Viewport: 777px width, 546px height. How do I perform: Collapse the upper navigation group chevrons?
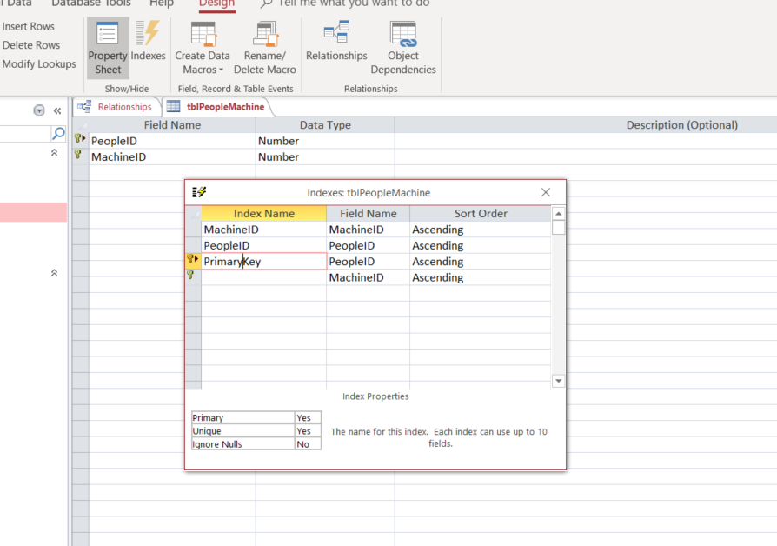[54, 153]
